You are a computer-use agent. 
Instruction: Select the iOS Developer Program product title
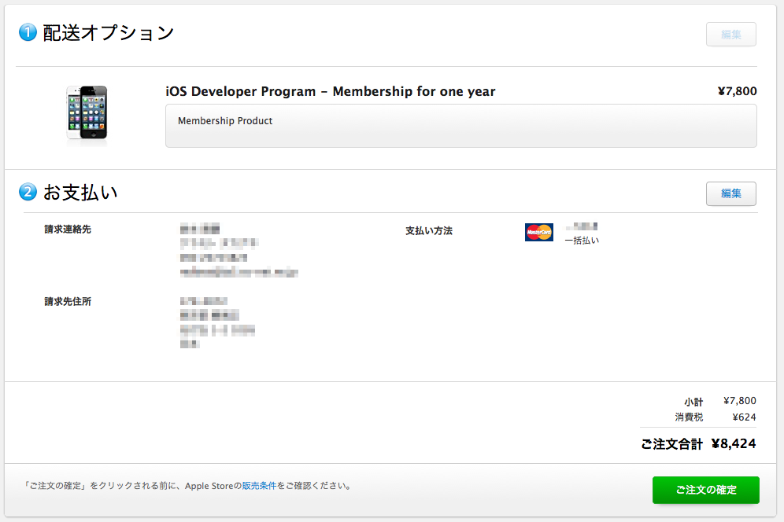click(x=331, y=91)
